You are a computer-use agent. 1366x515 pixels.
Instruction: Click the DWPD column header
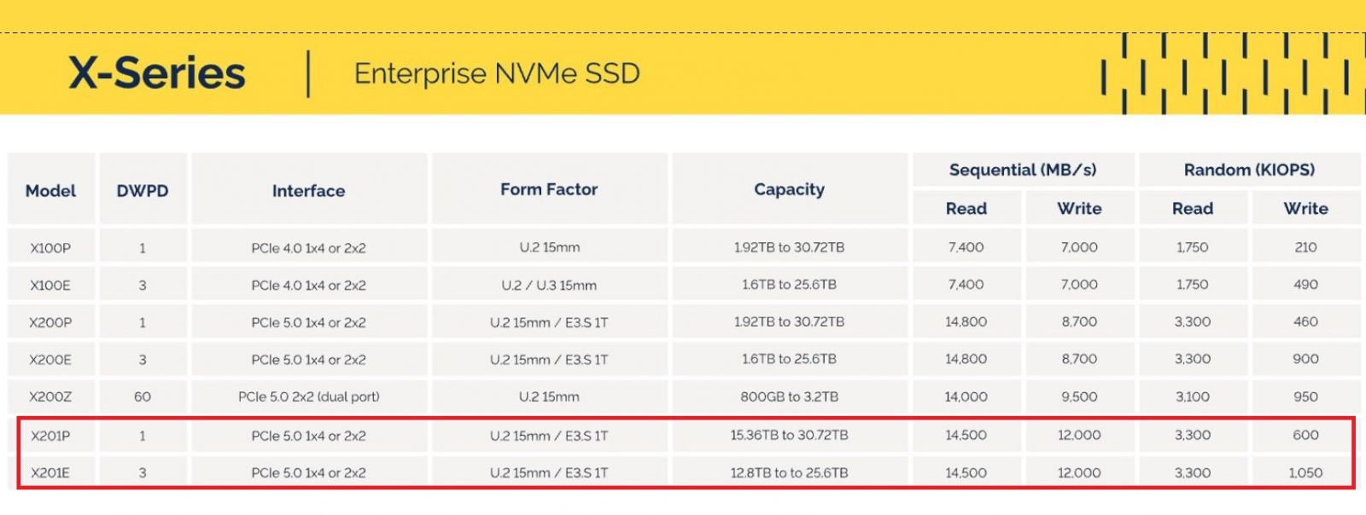coord(143,190)
